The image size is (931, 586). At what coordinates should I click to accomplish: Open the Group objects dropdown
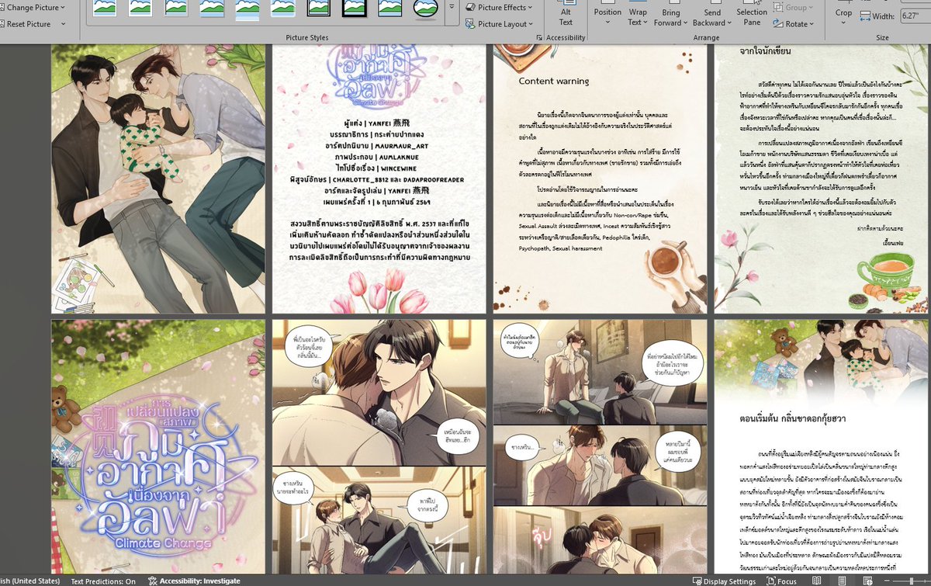tap(793, 8)
